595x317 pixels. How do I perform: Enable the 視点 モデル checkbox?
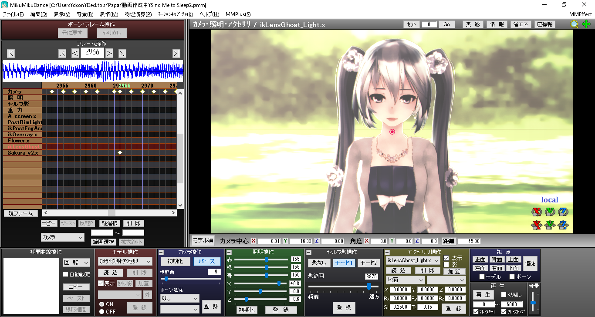coord(482,277)
